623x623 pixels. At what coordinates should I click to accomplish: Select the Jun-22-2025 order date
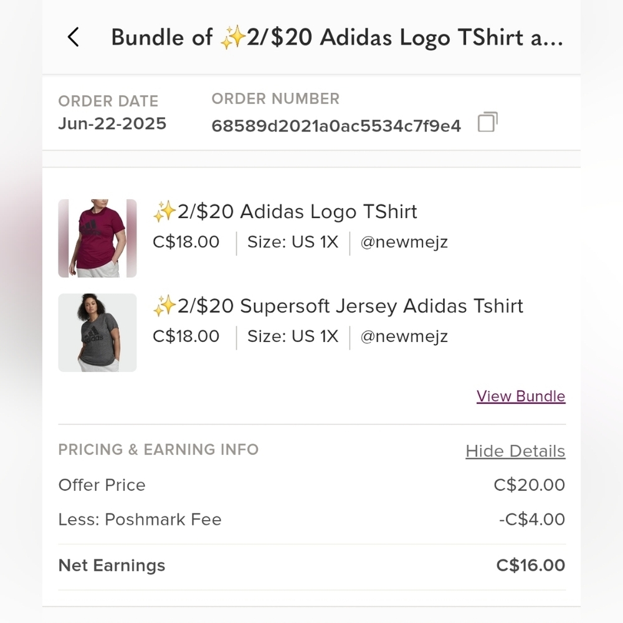point(112,123)
